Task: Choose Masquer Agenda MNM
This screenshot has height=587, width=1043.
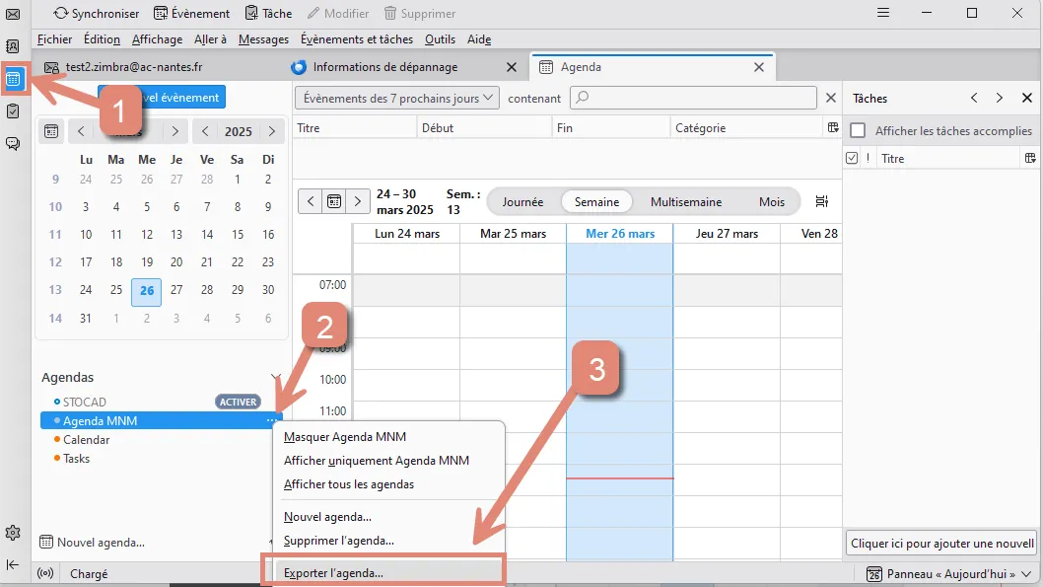Action: pyautogui.click(x=389, y=437)
